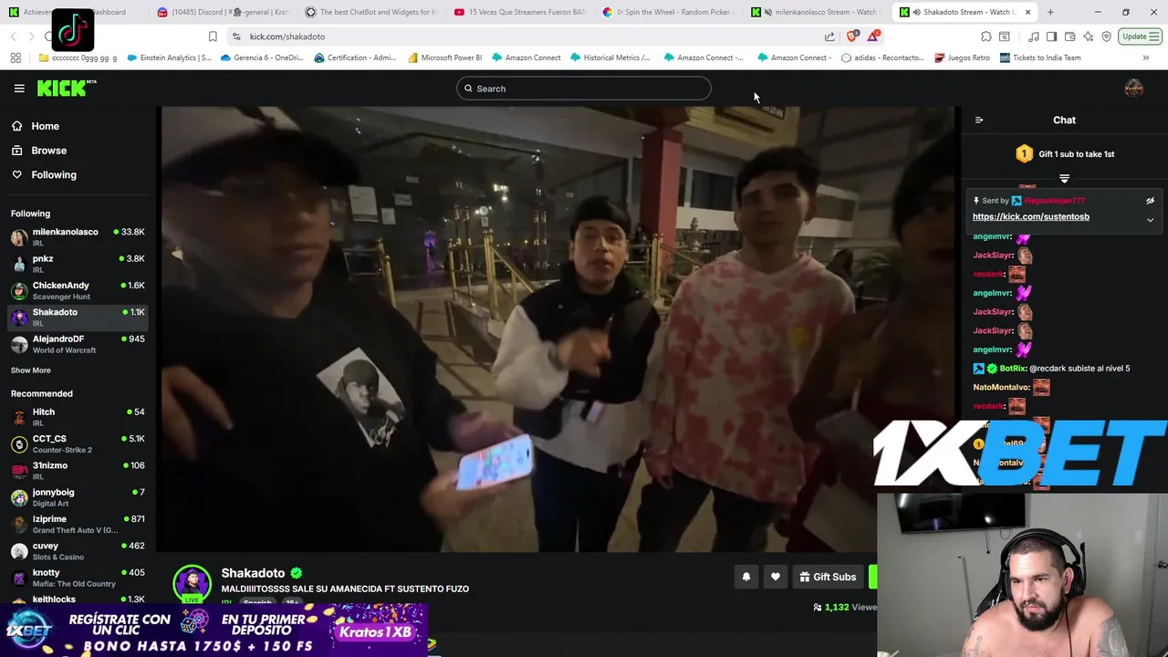This screenshot has height=657, width=1168.
Task: Open the user avatar menu in the Kick header
Action: coord(1133,89)
